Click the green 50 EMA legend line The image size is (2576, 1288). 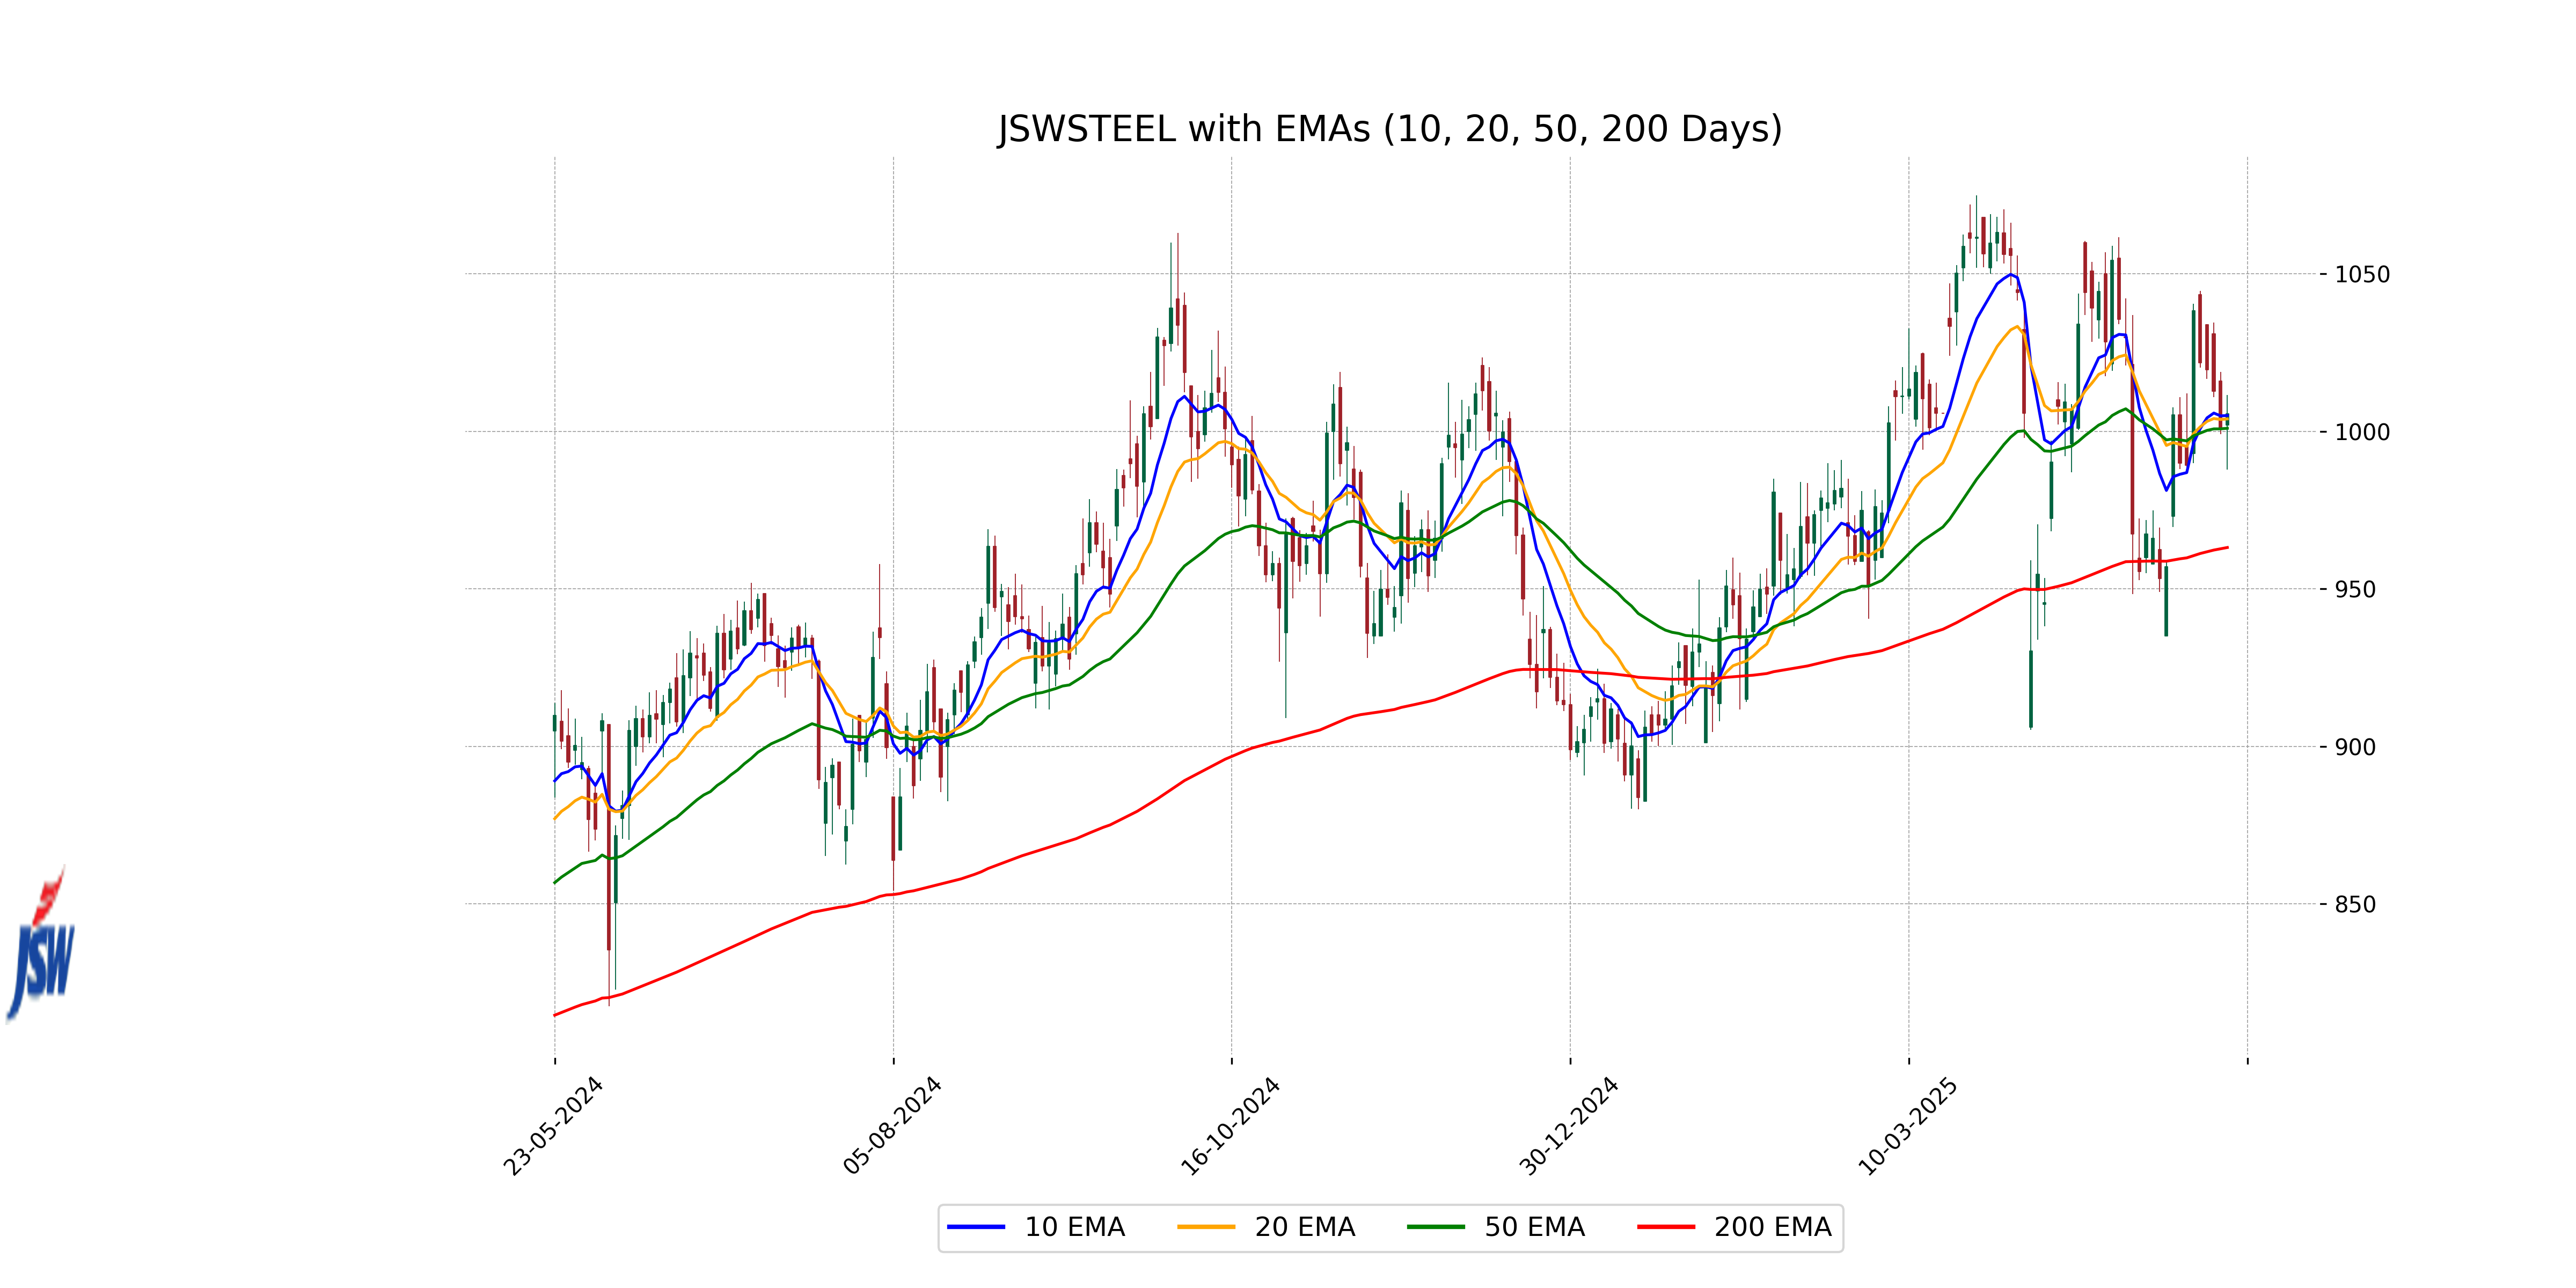1435,1227
